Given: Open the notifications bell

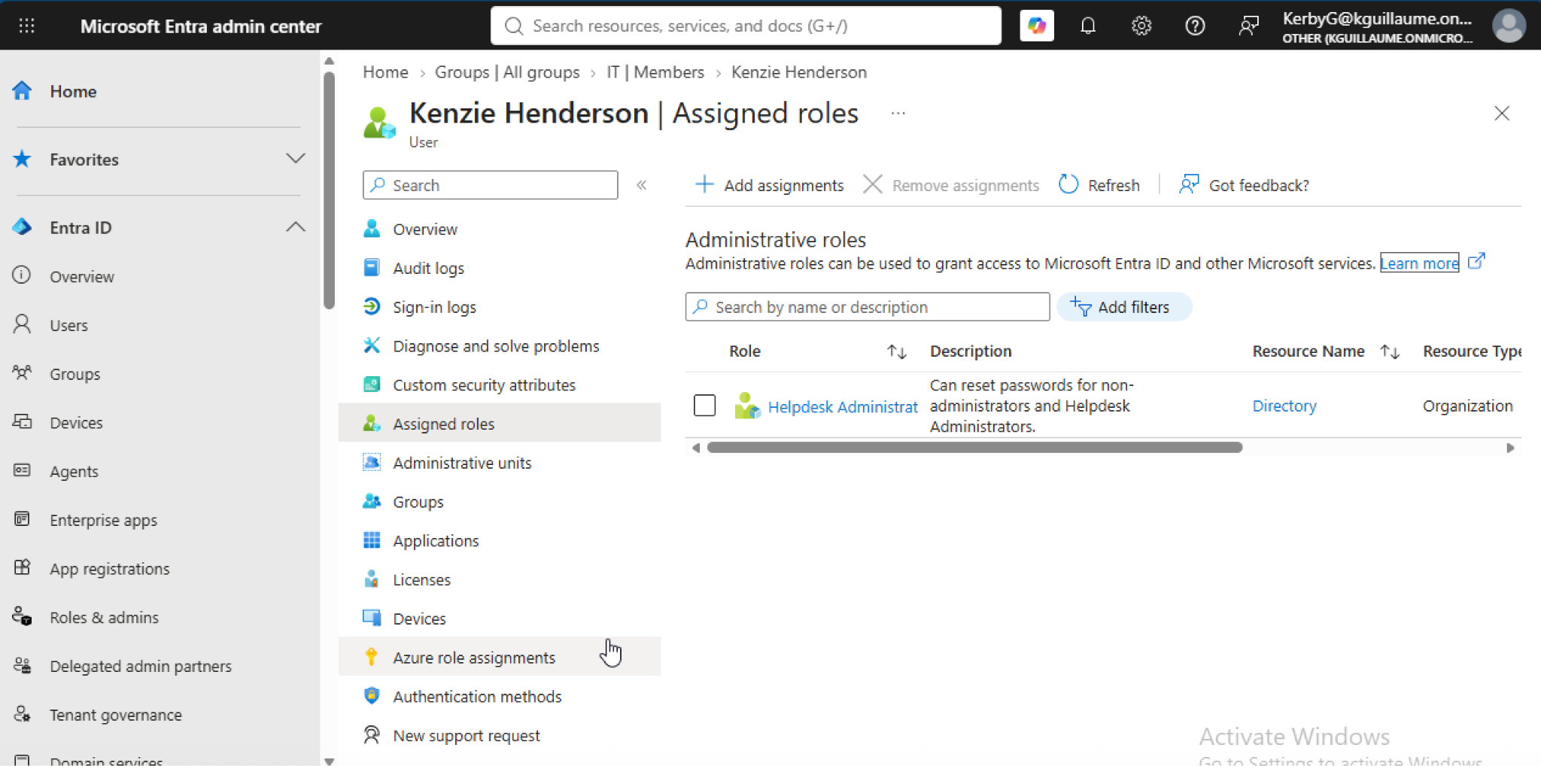Looking at the screenshot, I should 1088,26.
